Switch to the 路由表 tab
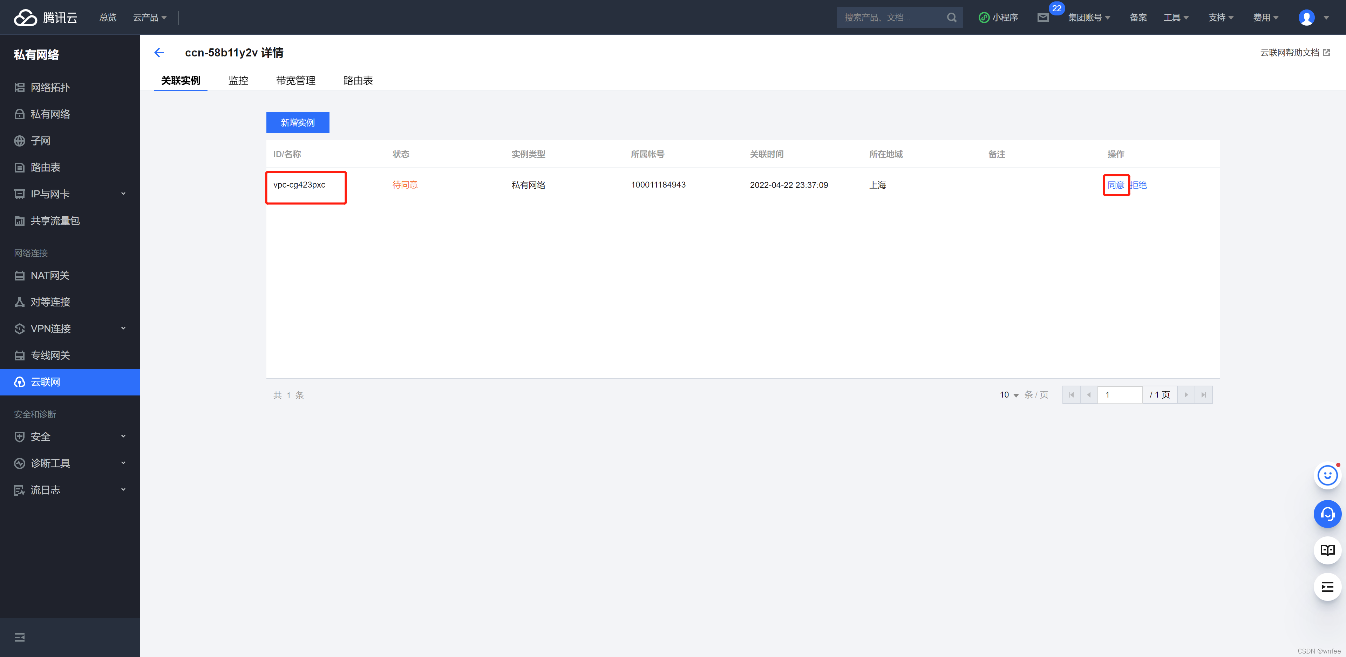This screenshot has width=1346, height=657. pos(358,81)
